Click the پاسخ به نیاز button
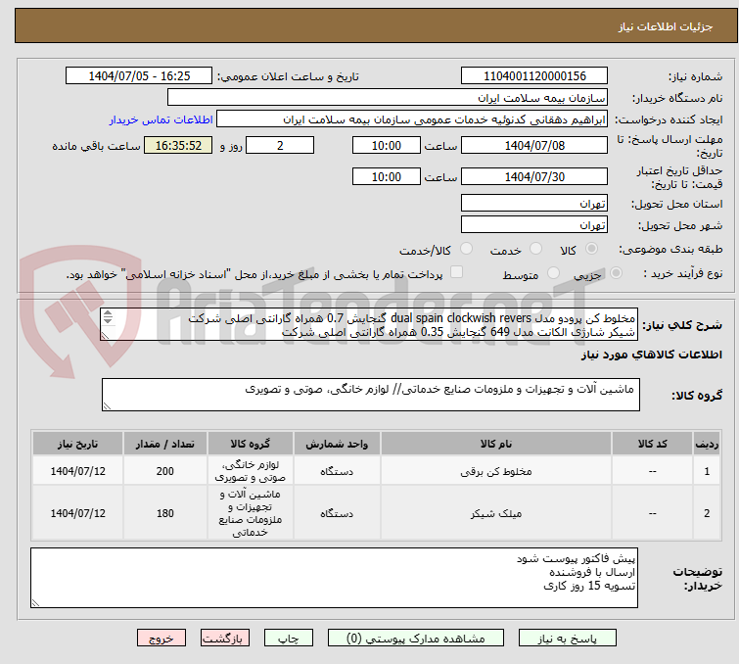 pos(567,639)
